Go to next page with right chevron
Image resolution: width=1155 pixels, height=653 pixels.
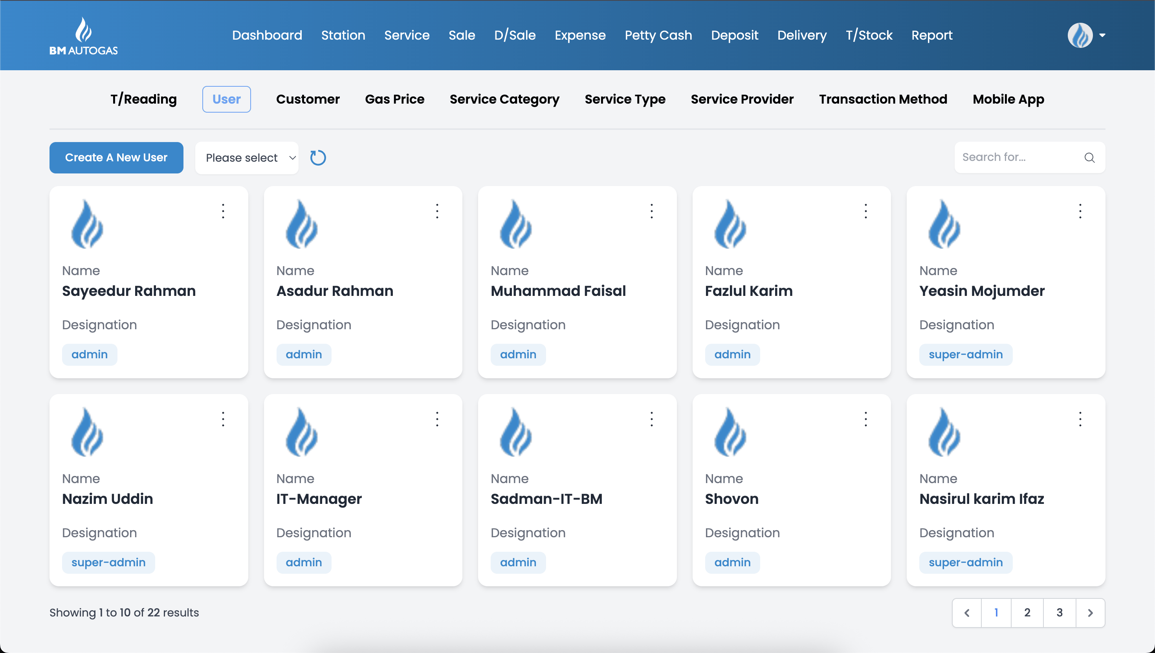[x=1090, y=613]
